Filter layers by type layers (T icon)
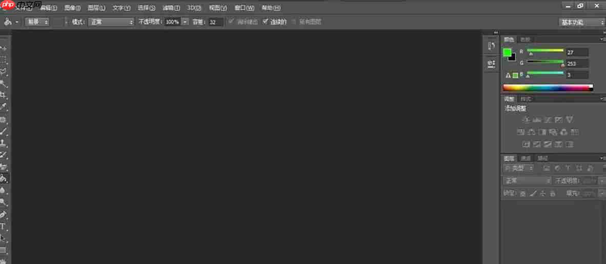The width and height of the screenshot is (606, 264). pyautogui.click(x=568, y=168)
